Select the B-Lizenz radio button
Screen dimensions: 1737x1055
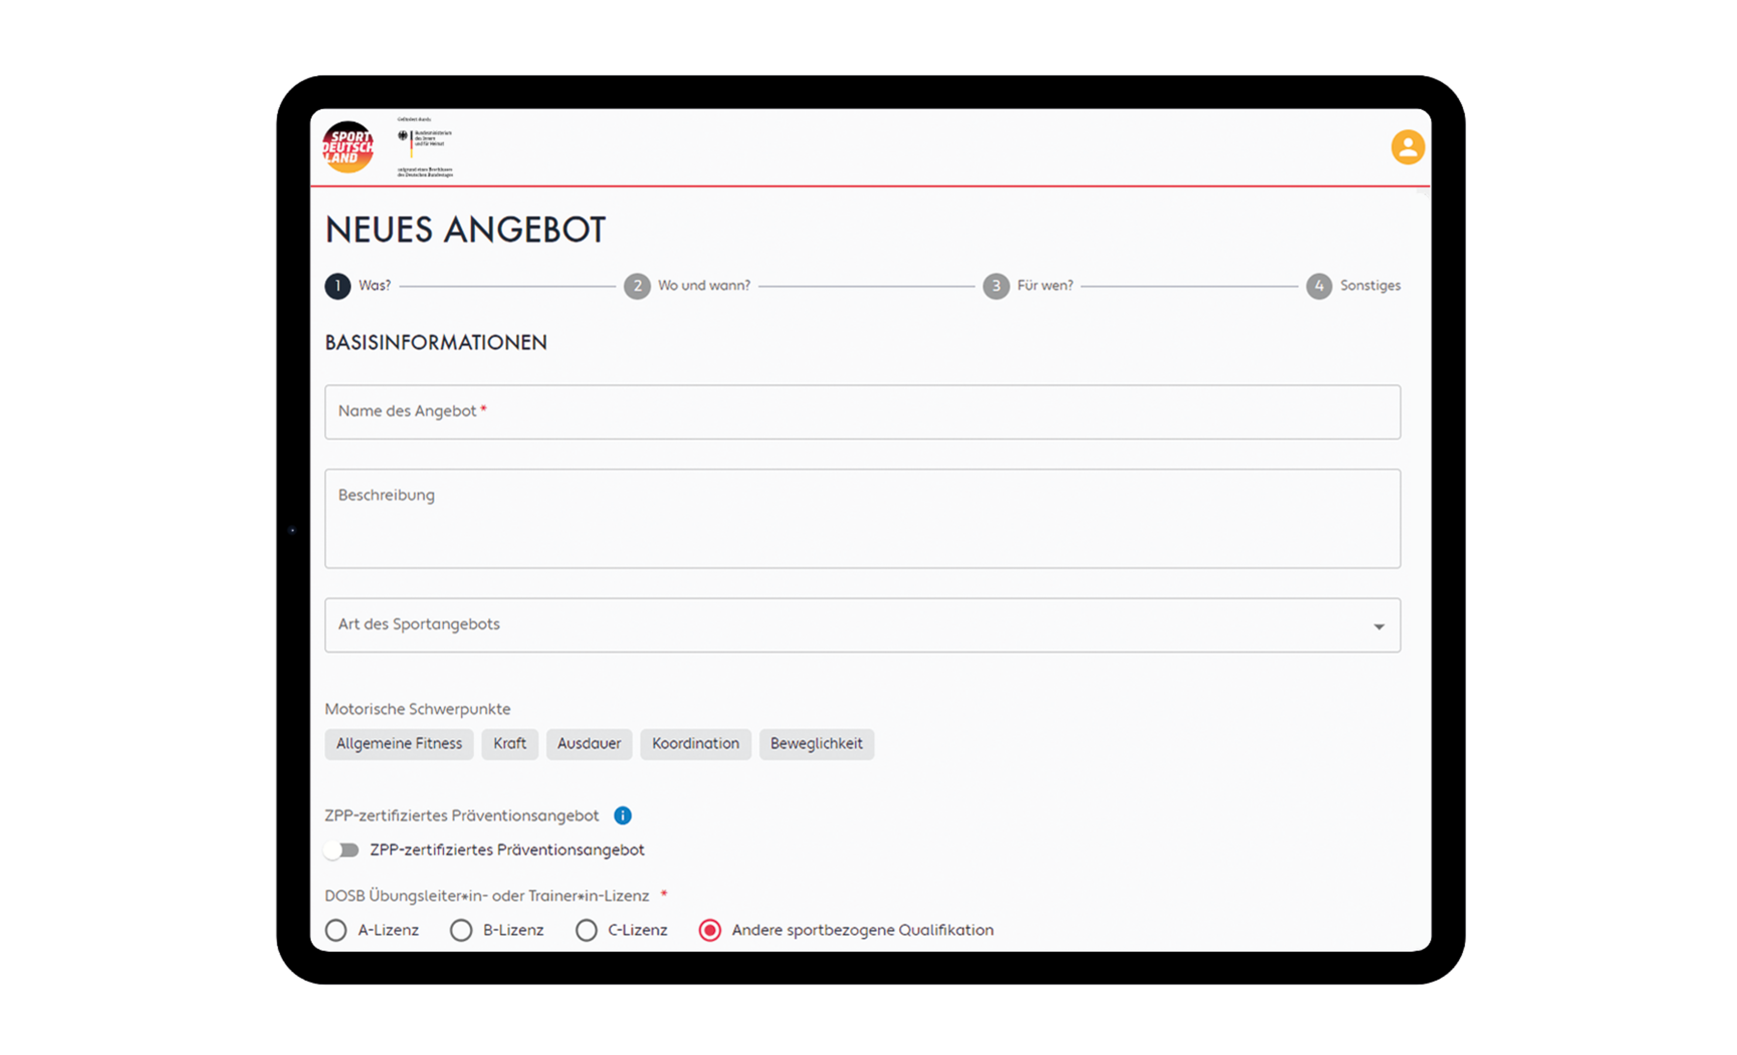[461, 930]
